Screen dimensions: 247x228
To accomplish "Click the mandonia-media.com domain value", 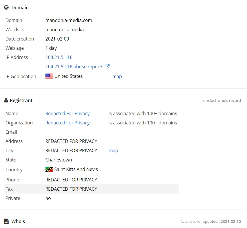I will click(69, 20).
